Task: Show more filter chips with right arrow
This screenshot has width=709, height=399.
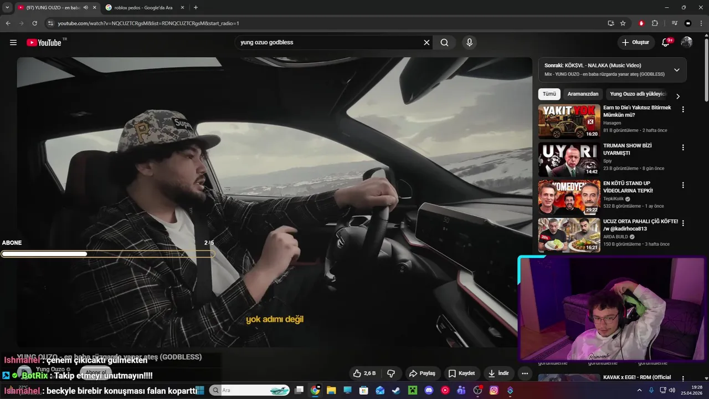Action: click(677, 96)
